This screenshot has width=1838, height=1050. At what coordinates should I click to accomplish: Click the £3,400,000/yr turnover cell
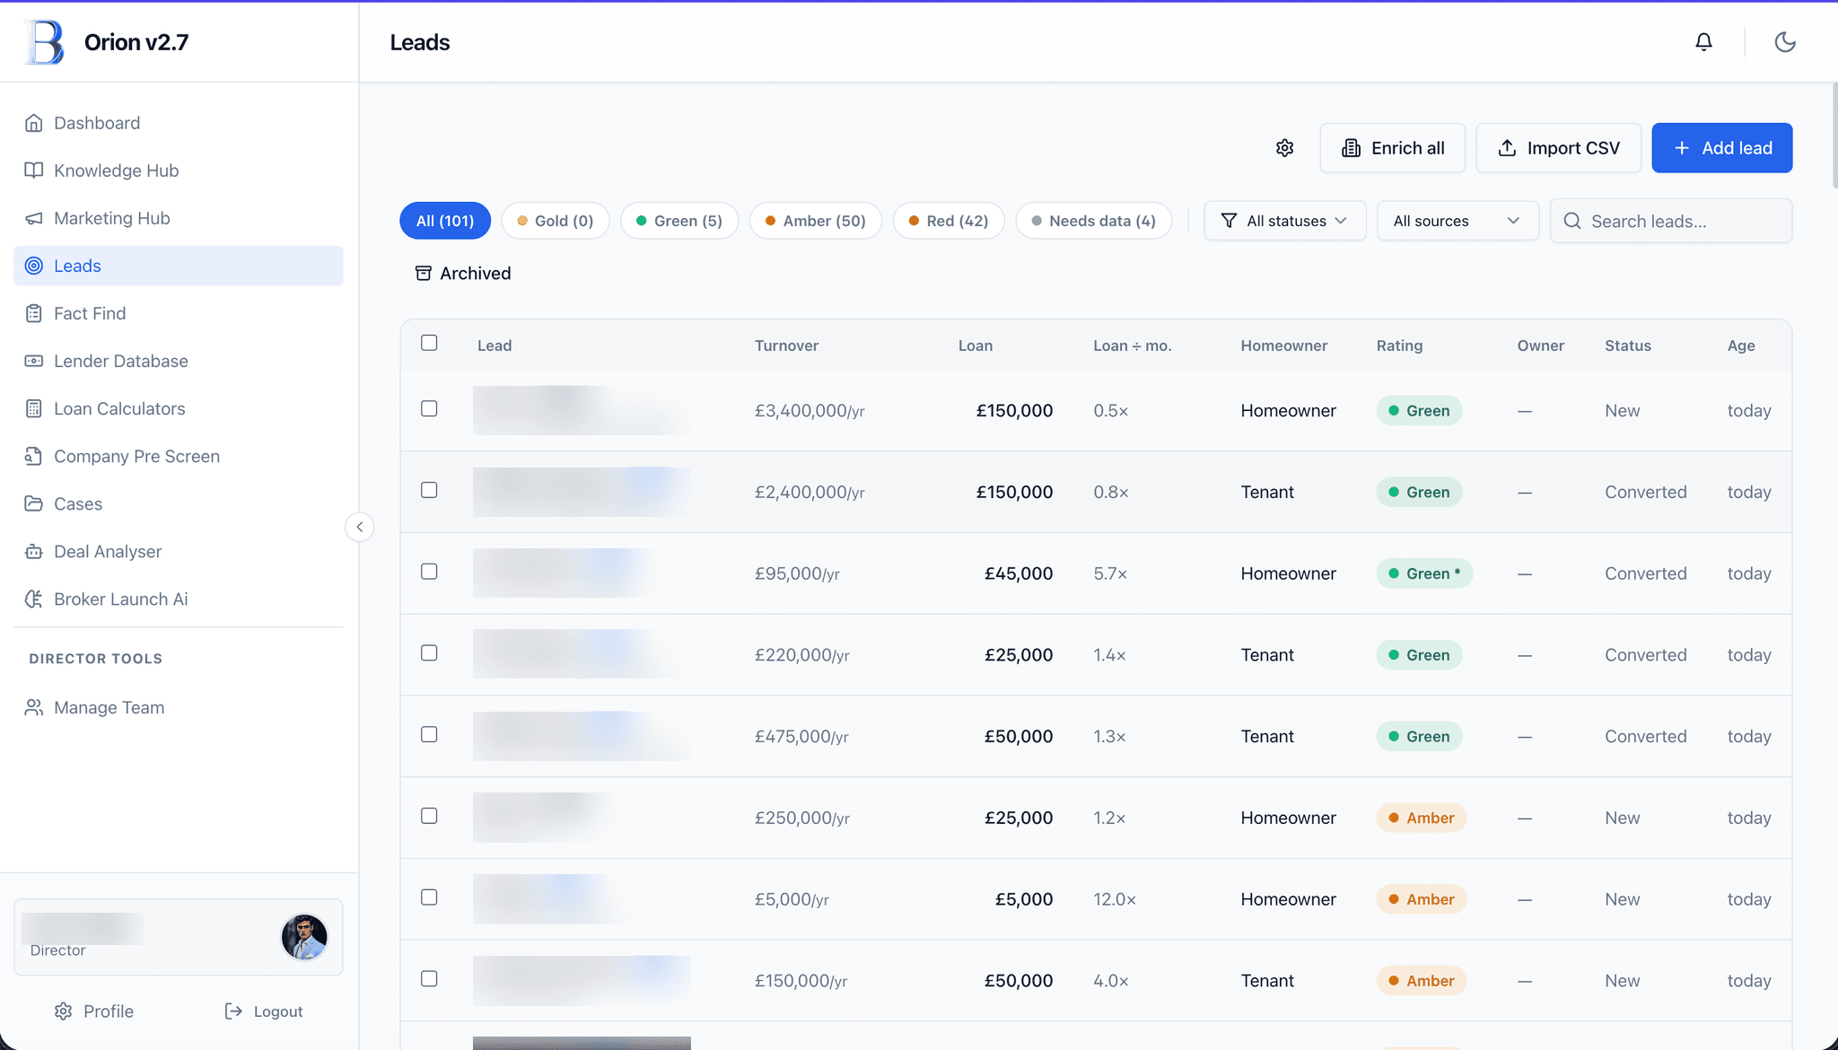click(810, 411)
